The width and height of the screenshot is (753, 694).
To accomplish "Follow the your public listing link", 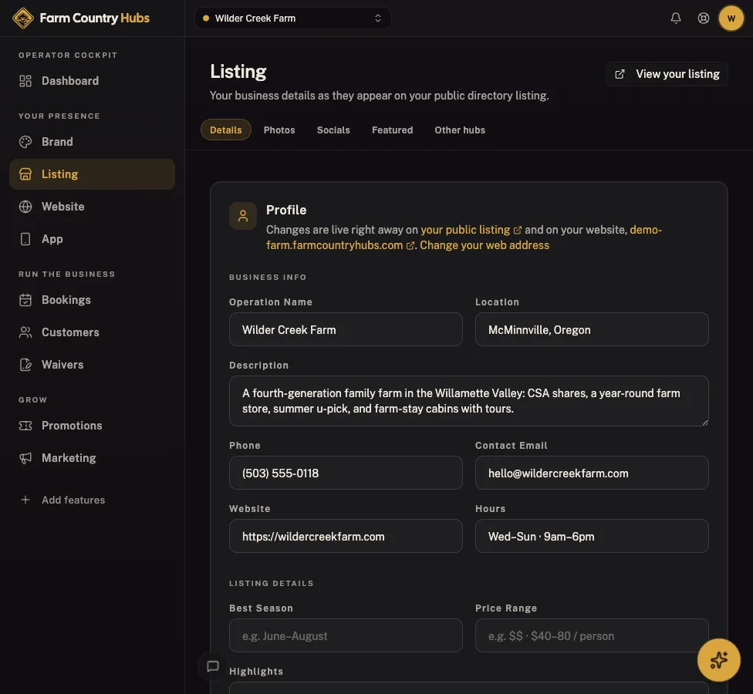I will [x=471, y=230].
